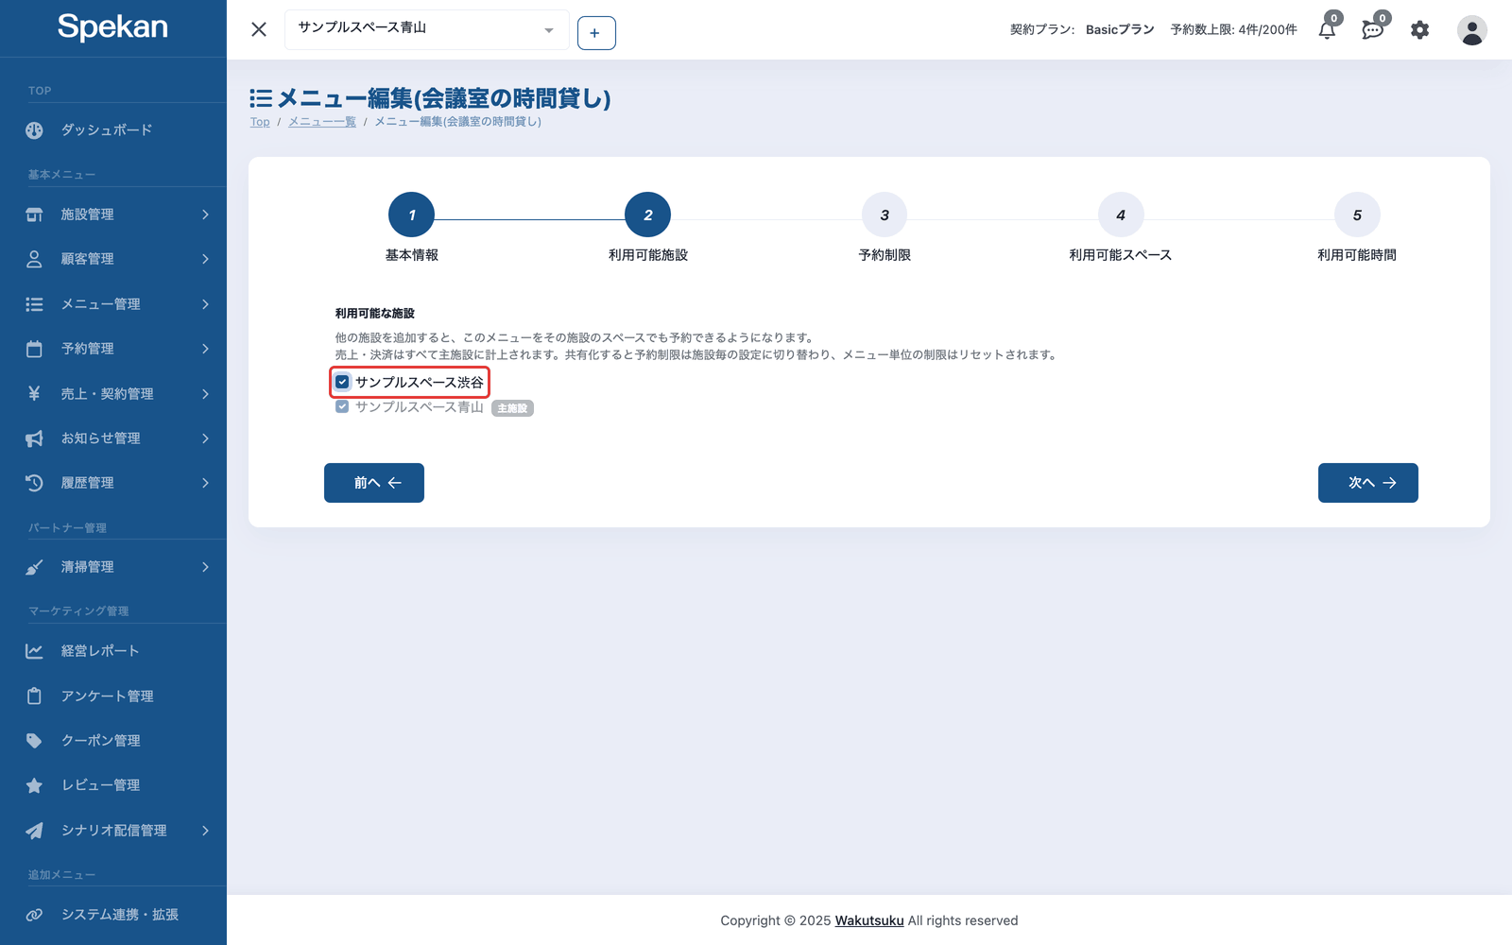Open the chat messages icon
Viewport: 1512px width, 945px height.
point(1373,30)
